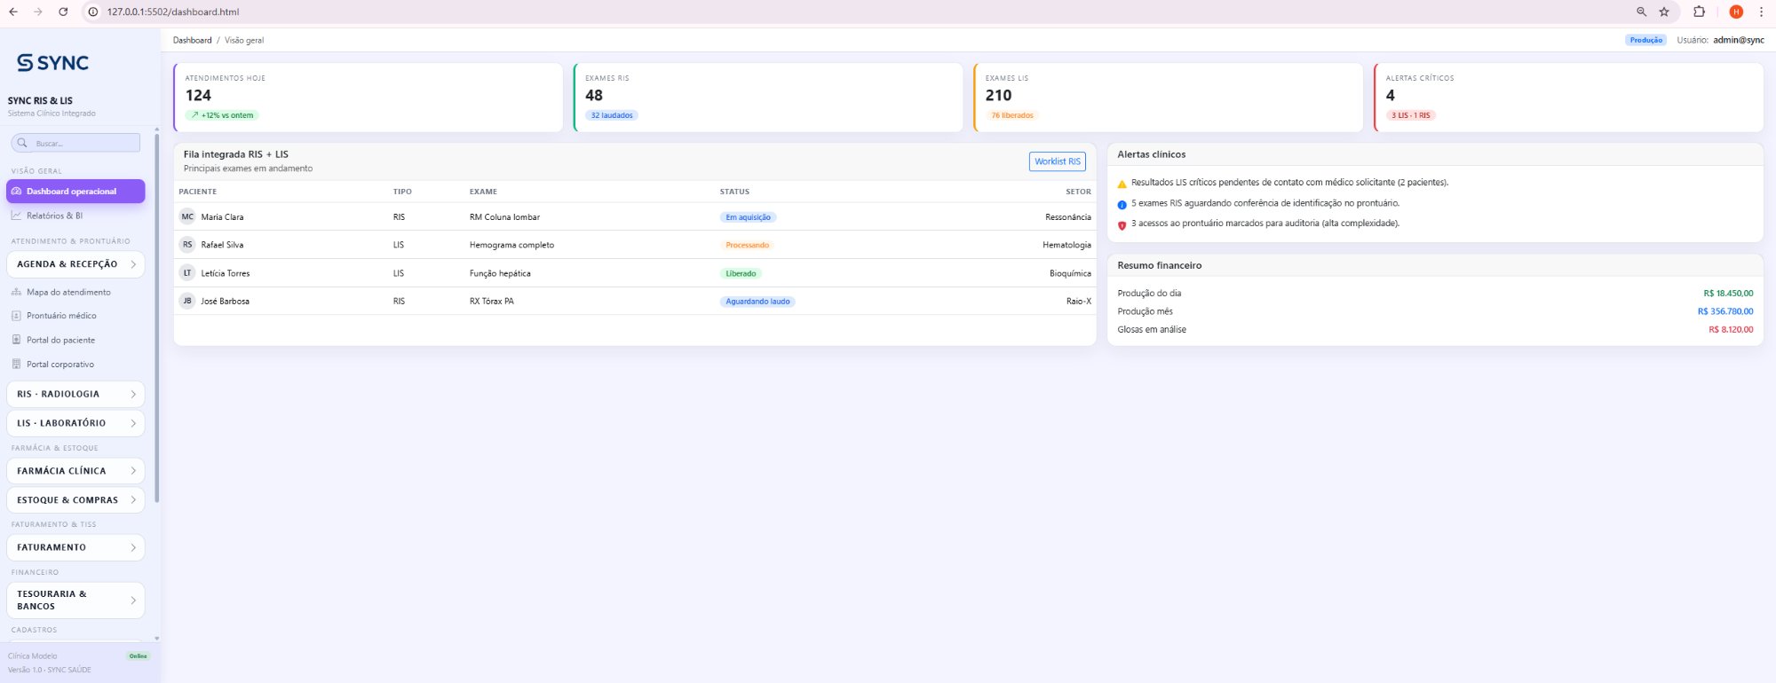The width and height of the screenshot is (1776, 683).
Task: Click the up-arrow trend icon in +12% badge
Action: point(194,115)
